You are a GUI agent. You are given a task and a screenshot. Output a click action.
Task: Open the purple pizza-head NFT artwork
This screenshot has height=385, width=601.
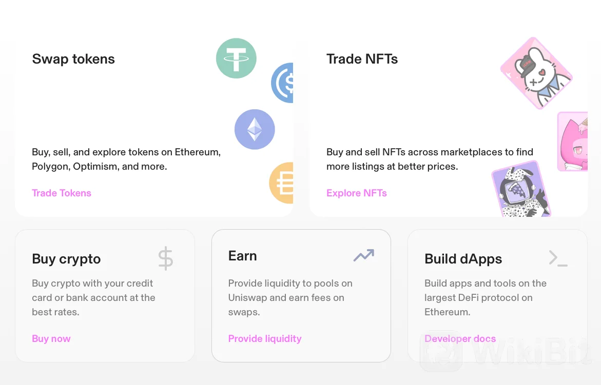click(521, 190)
